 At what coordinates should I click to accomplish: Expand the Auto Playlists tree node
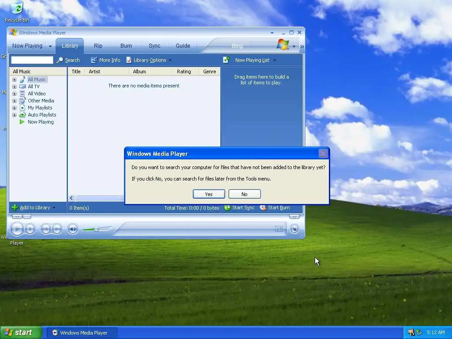pyautogui.click(x=15, y=115)
